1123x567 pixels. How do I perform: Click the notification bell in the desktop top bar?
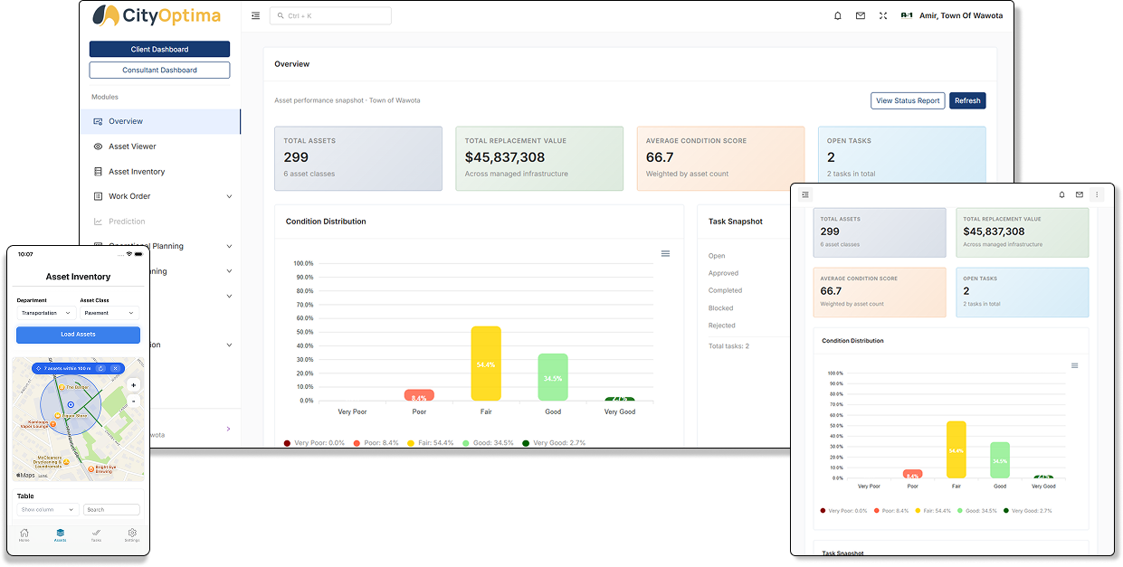coord(837,15)
